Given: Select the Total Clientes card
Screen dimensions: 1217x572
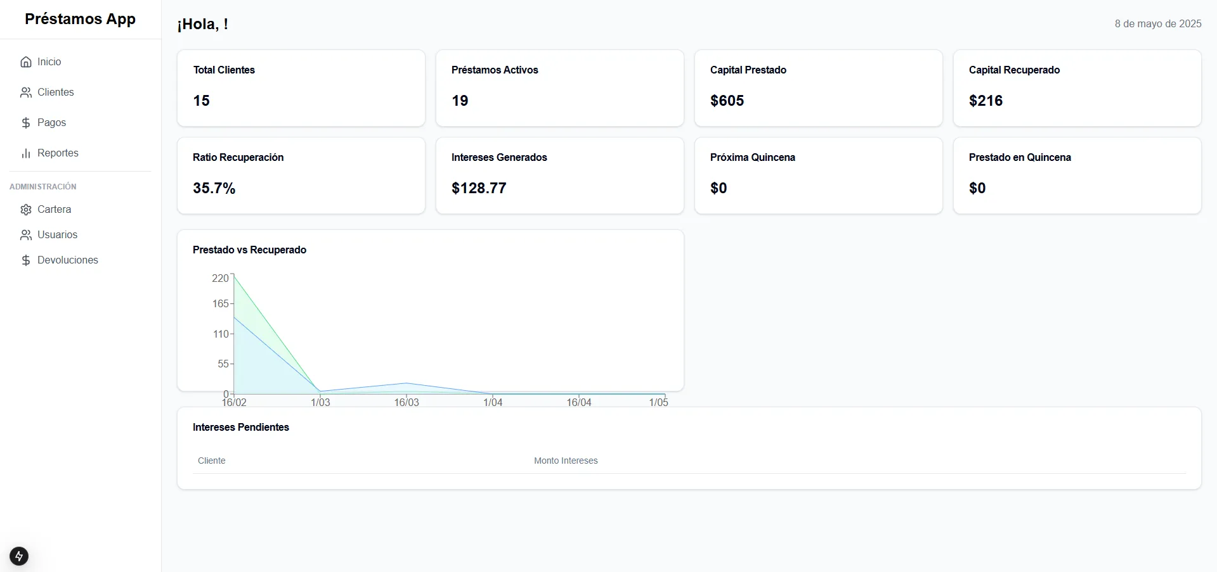Looking at the screenshot, I should click(x=301, y=87).
